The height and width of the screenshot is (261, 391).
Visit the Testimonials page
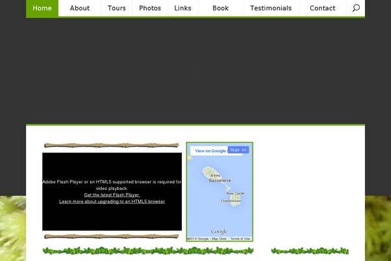click(270, 8)
